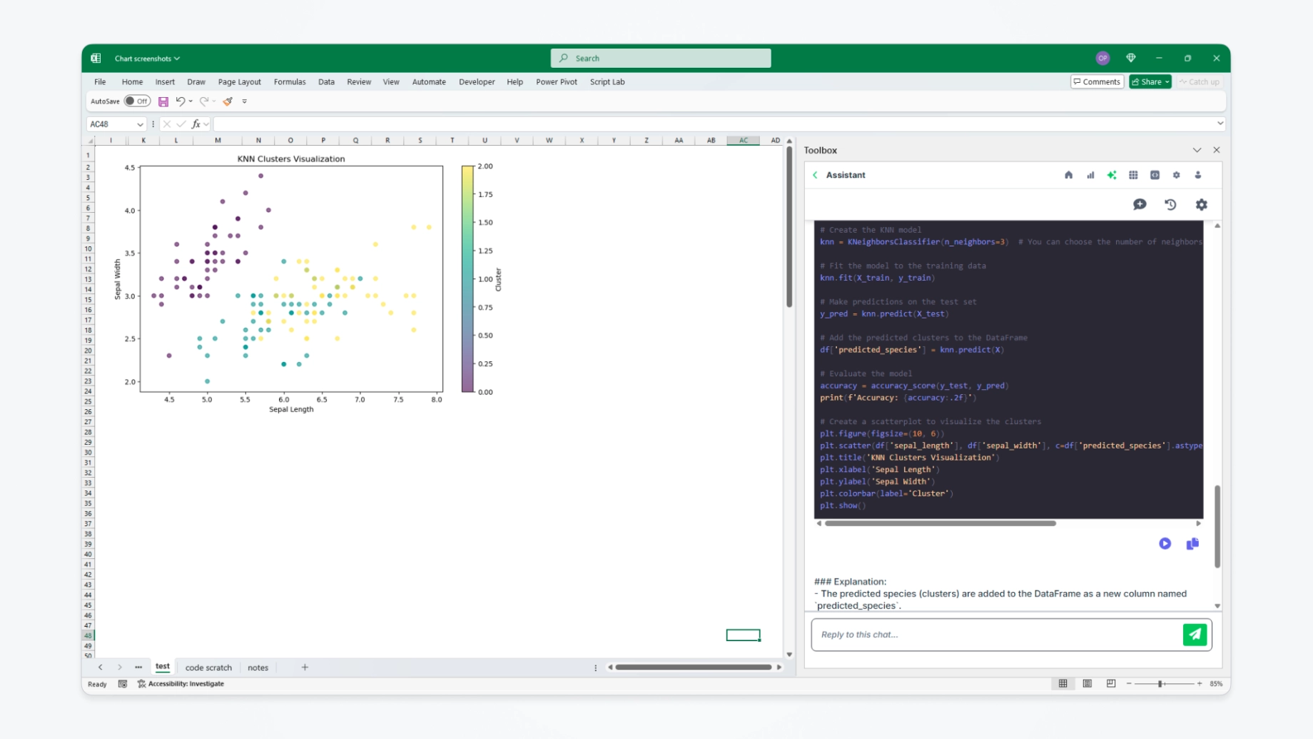Click the zoom in plus button
The width and height of the screenshot is (1313, 739).
[x=1200, y=684]
